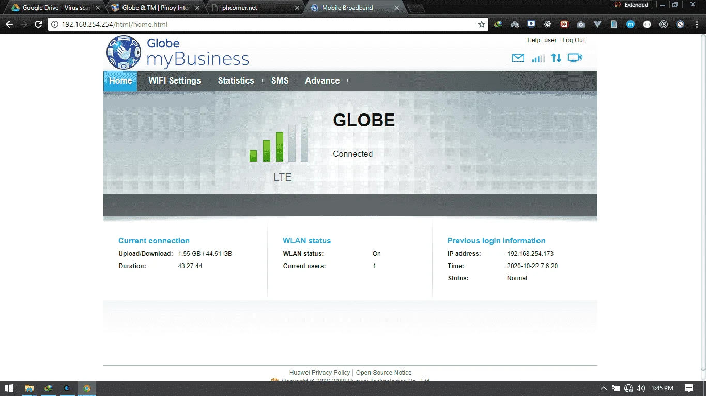Click the login time '2020-10-22 7:6:20'
706x396 pixels.
tap(532, 266)
